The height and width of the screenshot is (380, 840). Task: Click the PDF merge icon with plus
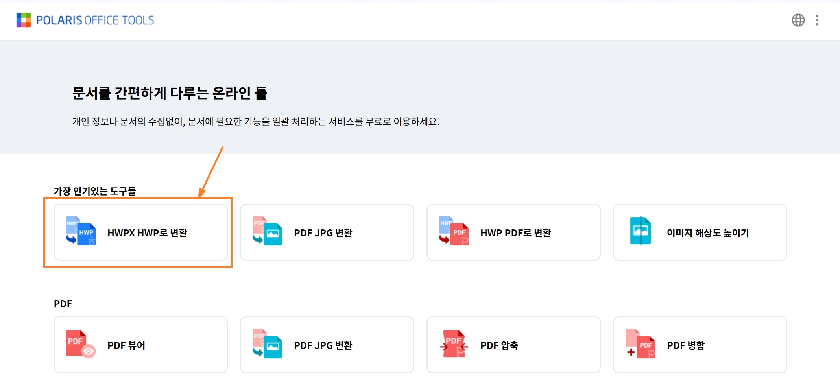(640, 344)
